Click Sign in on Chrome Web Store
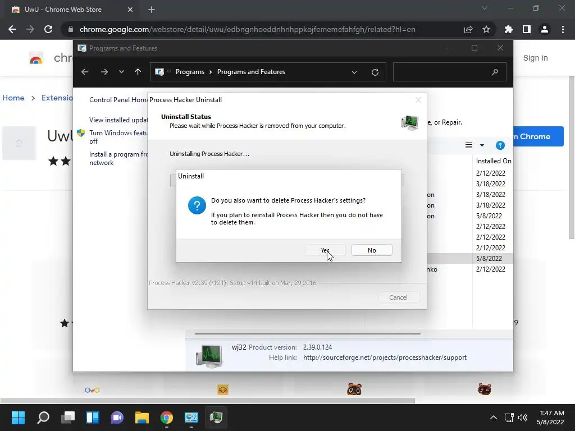The height and width of the screenshot is (431, 575). pos(535,58)
